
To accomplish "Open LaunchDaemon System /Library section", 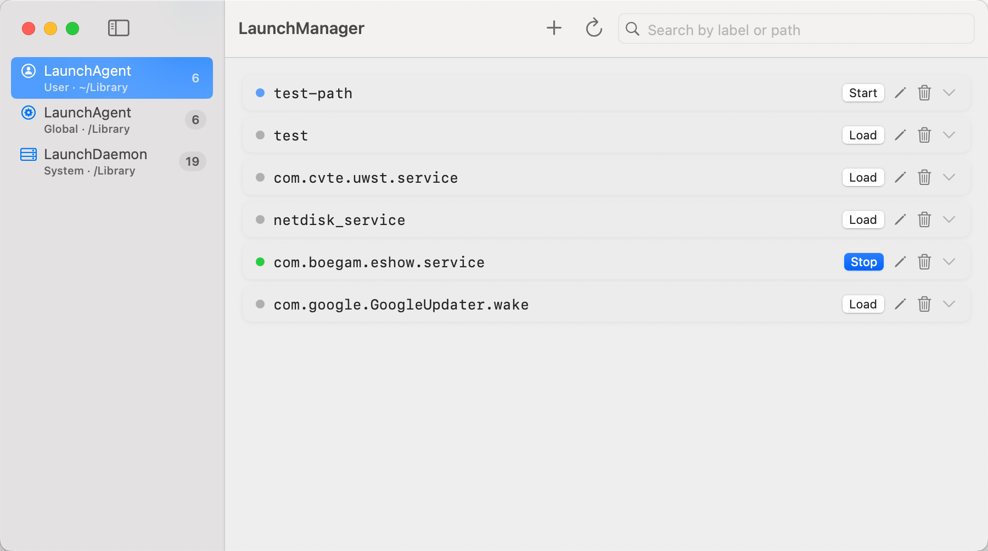I will point(112,161).
